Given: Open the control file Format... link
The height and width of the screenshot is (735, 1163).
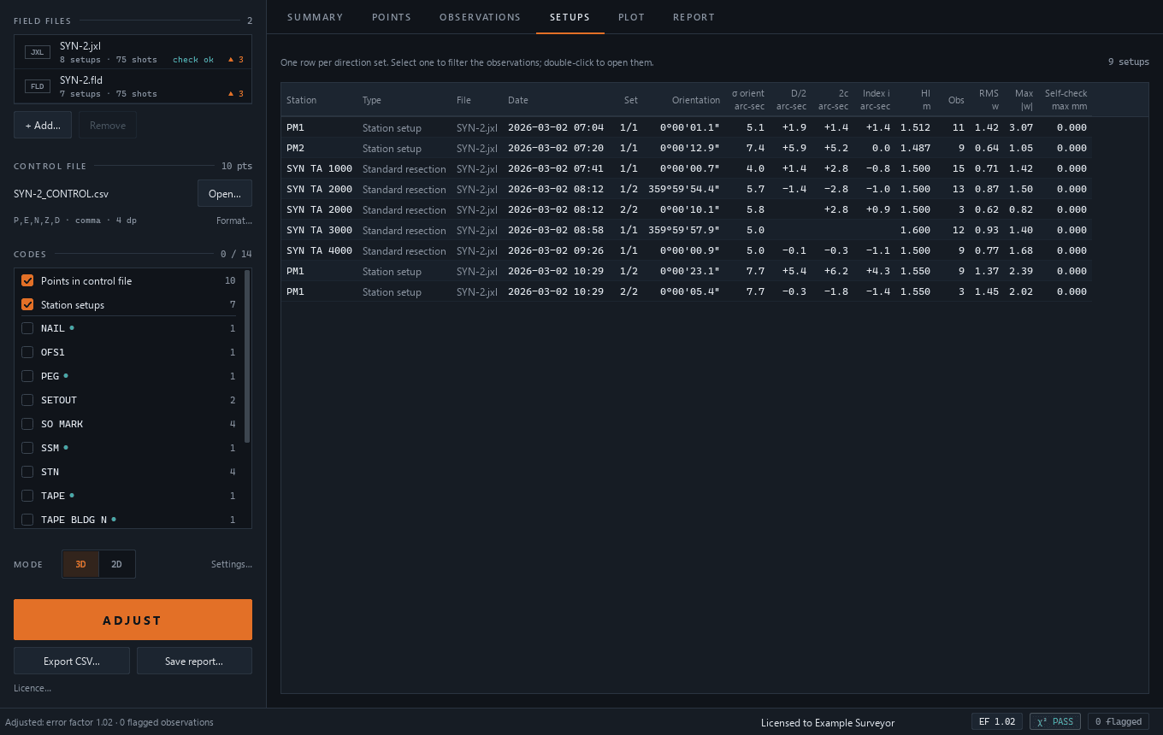Looking at the screenshot, I should click(x=234, y=220).
